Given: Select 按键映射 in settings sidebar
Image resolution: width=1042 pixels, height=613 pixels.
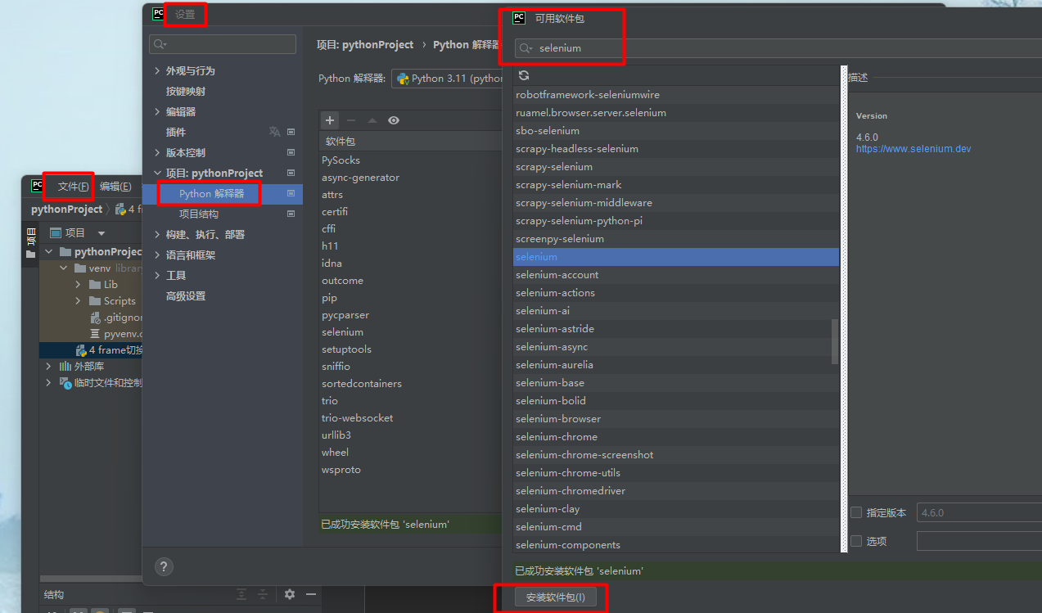Looking at the screenshot, I should [186, 91].
